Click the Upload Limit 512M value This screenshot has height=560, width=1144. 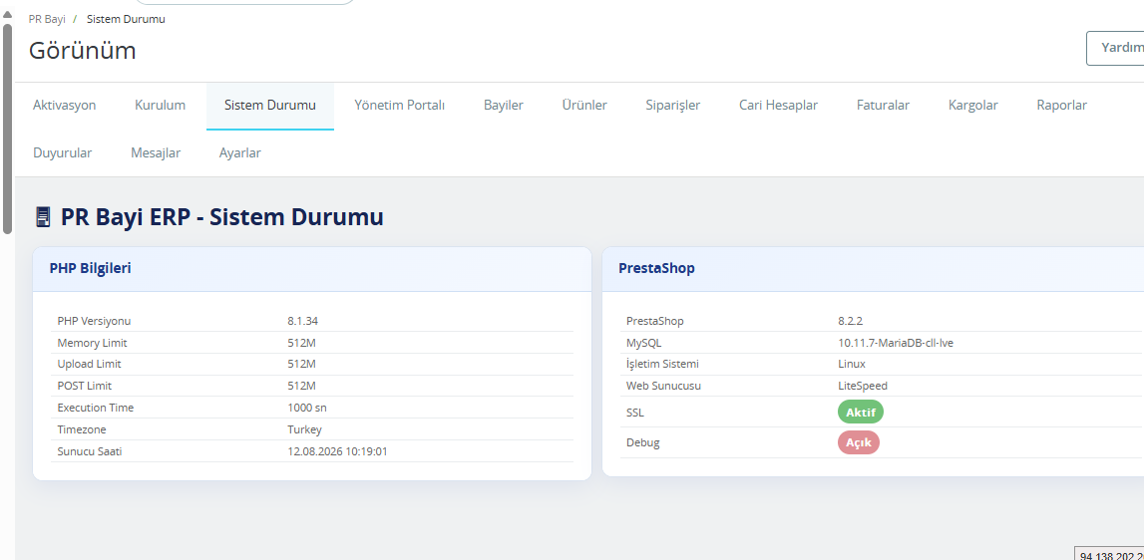[301, 364]
